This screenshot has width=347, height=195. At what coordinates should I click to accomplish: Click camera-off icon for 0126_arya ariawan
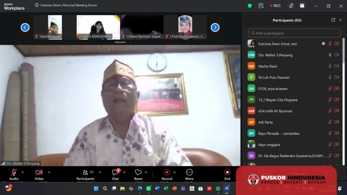point(336,88)
